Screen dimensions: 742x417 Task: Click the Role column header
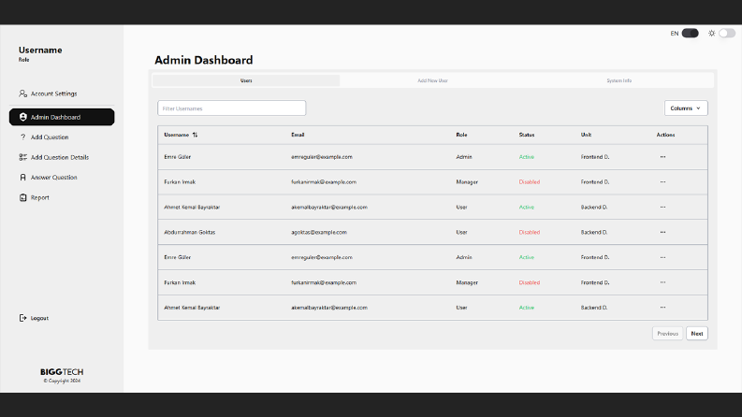461,135
